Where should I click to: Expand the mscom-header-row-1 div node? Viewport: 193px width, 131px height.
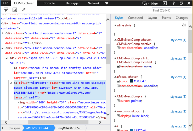3,33
